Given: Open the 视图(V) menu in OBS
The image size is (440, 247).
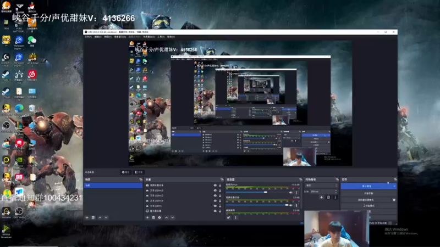Looking at the screenshot, I should pyautogui.click(x=108, y=37).
